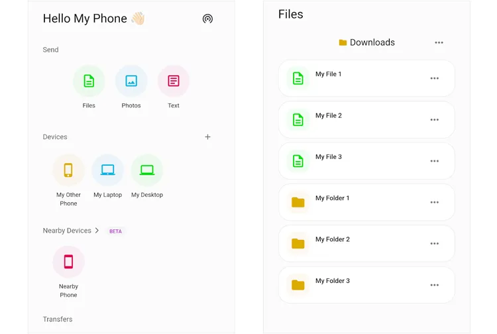Click the BETA badge

pos(115,231)
